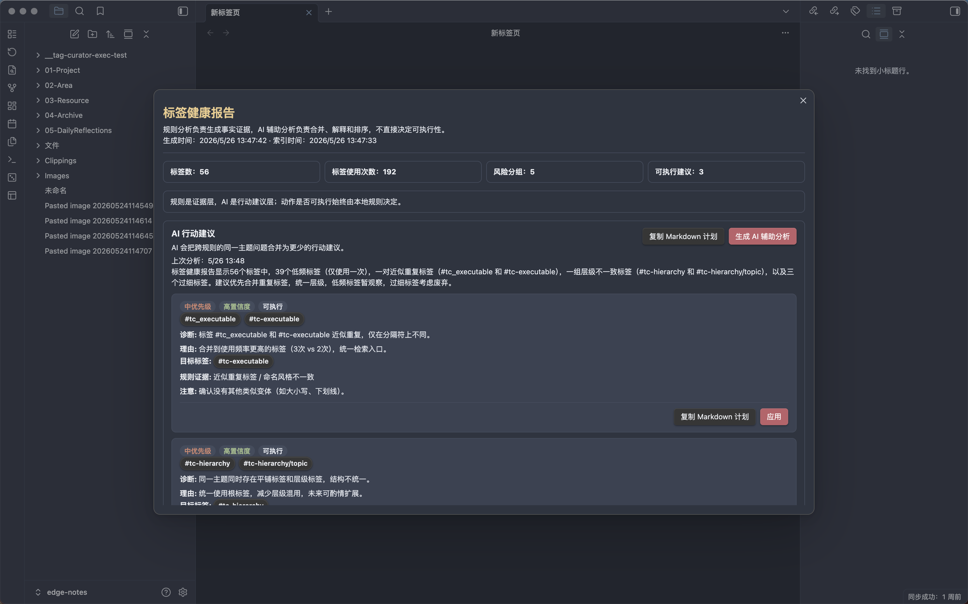
Task: Open the backlinks icon
Action: (814, 11)
